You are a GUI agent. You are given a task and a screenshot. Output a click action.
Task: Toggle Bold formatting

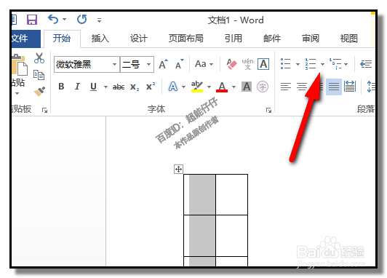61,87
